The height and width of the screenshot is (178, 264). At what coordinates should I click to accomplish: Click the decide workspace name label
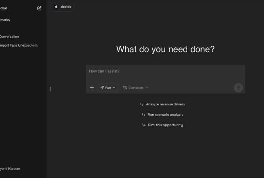coord(66,7)
